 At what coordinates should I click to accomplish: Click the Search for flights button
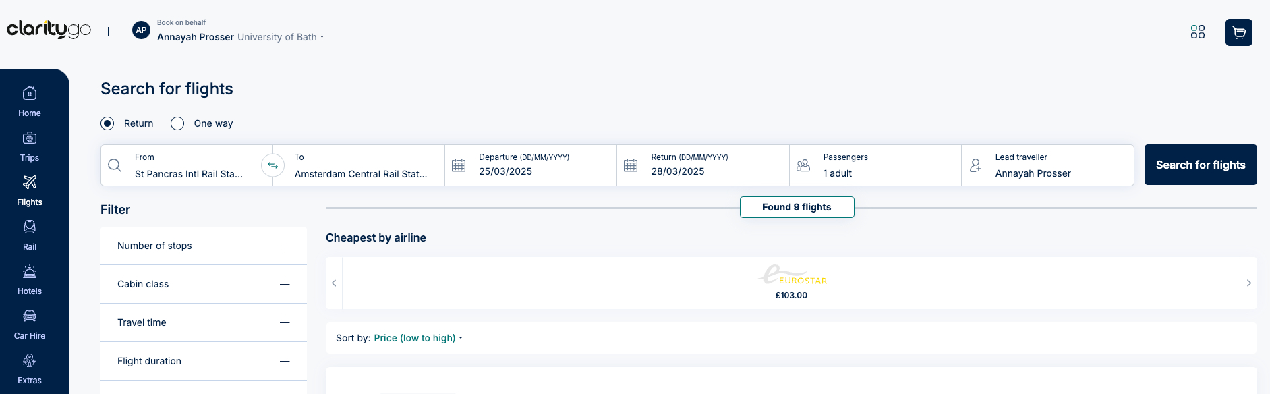point(1200,165)
